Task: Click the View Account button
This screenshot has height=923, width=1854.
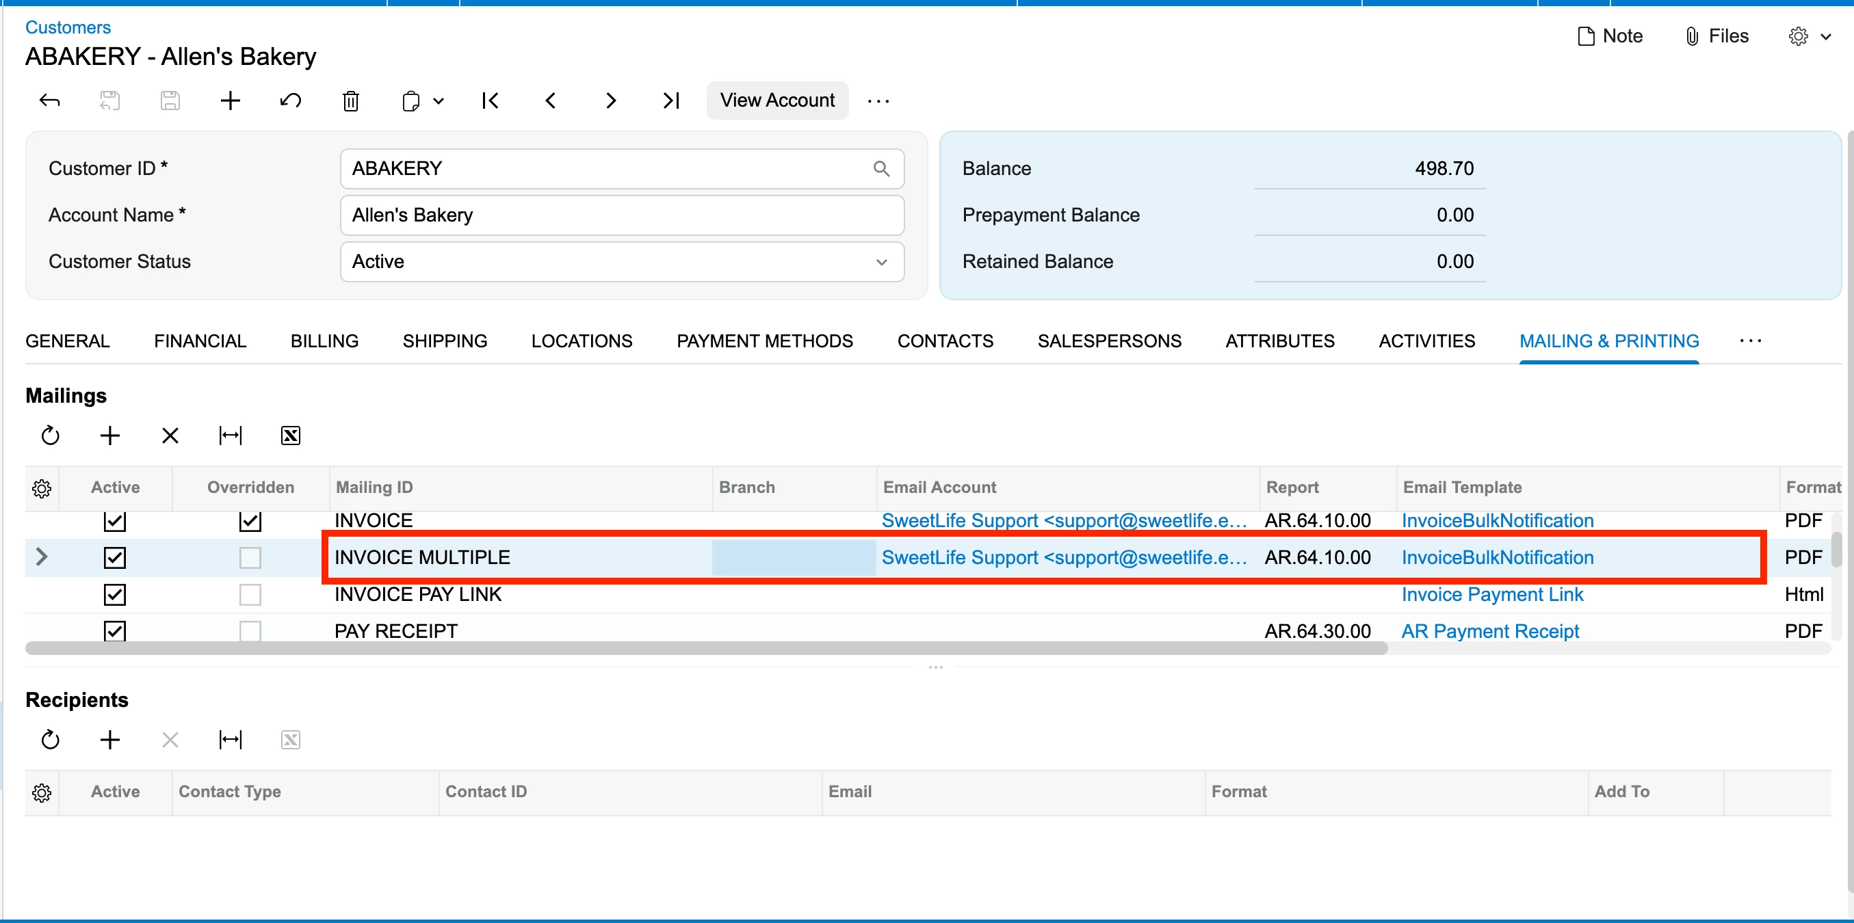Action: pos(776,101)
